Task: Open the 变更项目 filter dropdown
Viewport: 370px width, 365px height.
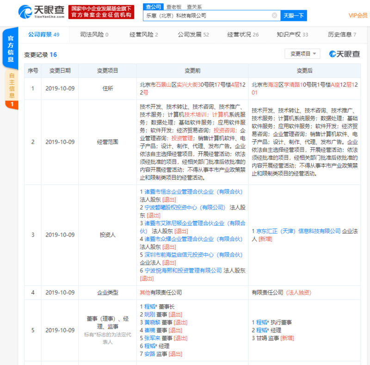Action: click(303, 53)
